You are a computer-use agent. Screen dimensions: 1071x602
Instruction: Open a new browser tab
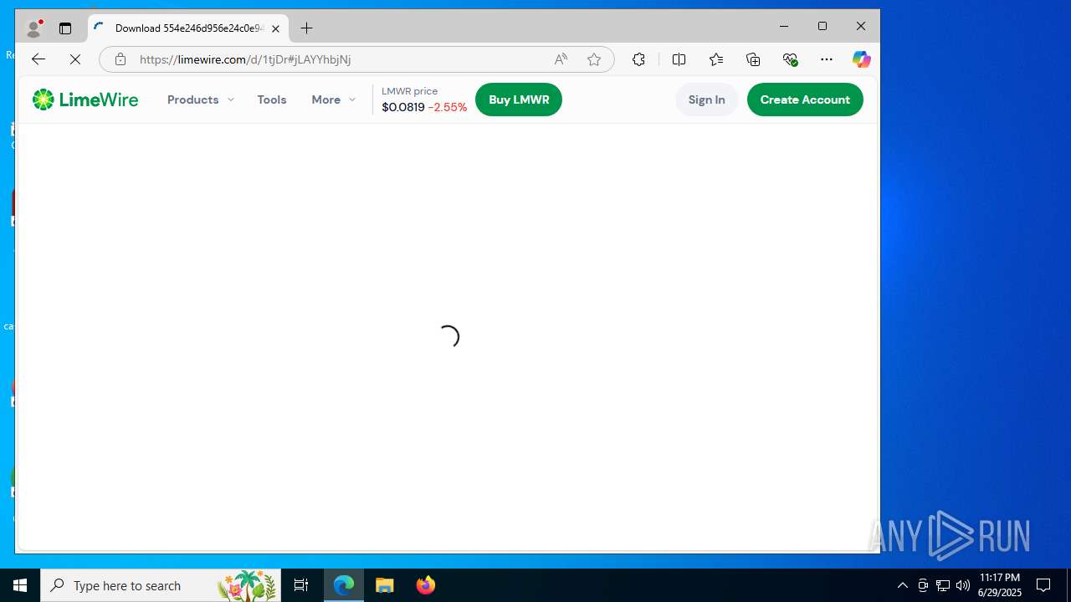click(x=307, y=28)
